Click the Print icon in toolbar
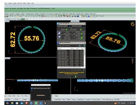This screenshot has width=140, height=105. point(7,16)
